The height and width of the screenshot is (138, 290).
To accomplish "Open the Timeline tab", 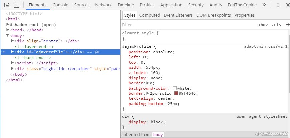I will (x=126, y=5).
